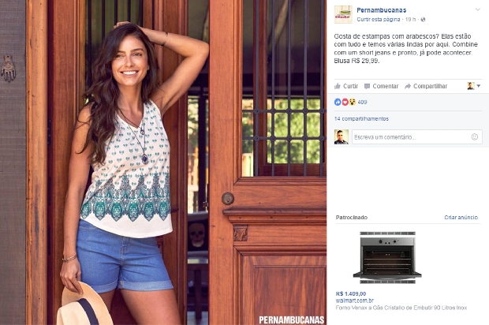The height and width of the screenshot is (325, 489).
Task: Open the post options chevron menu
Action: click(x=477, y=9)
